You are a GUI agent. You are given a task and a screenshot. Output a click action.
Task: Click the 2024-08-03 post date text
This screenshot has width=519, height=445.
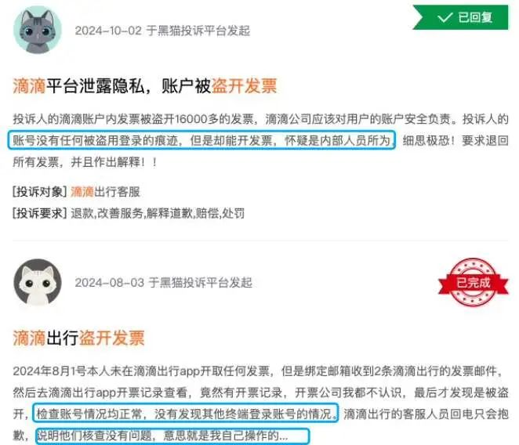[x=110, y=283]
